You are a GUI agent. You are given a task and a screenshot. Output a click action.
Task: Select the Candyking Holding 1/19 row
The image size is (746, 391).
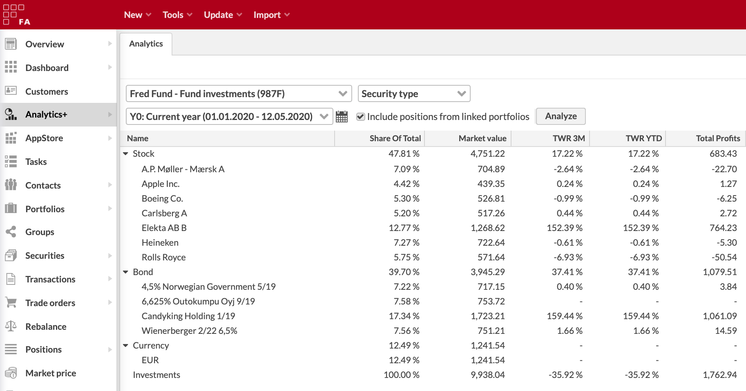433,316
